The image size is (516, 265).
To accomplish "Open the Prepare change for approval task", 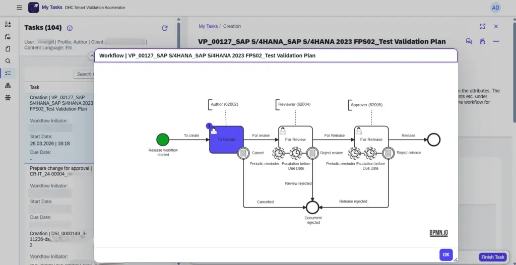I will pyautogui.click(x=59, y=196).
